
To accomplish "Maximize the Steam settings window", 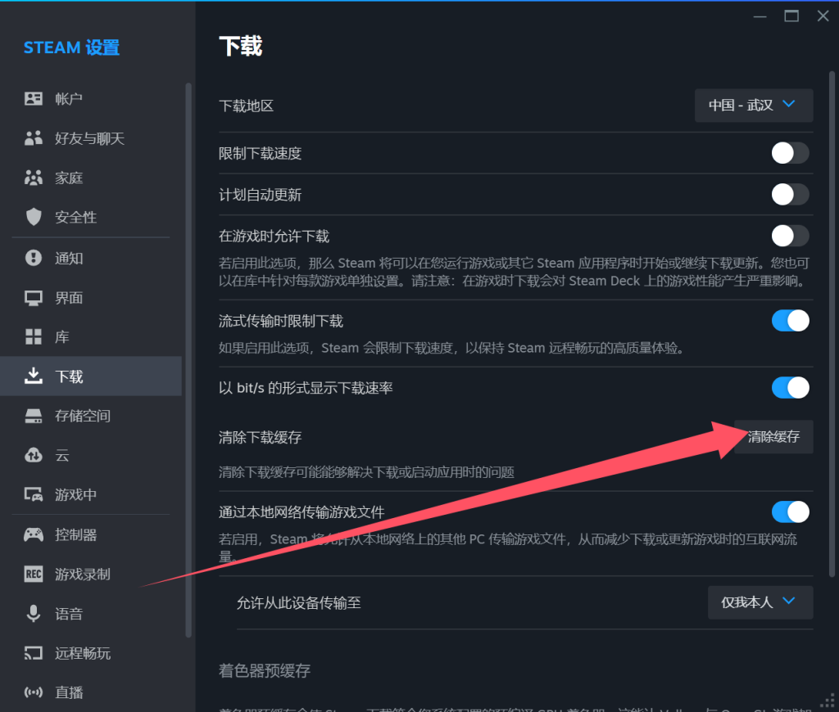I will [x=791, y=16].
